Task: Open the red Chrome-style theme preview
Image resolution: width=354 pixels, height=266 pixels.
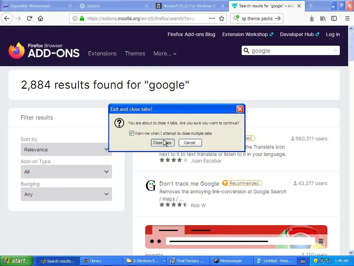Action: pos(236,237)
